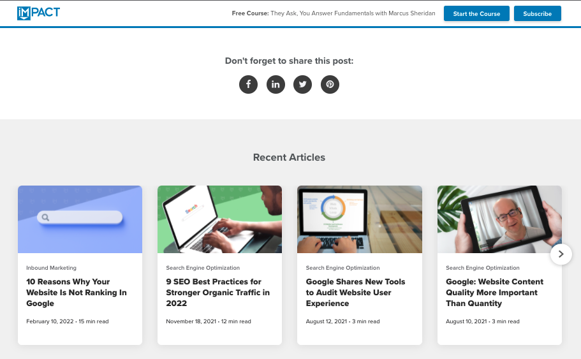This screenshot has width=581, height=359.
Task: Click the Inbound Marketing category label
Action: click(51, 268)
